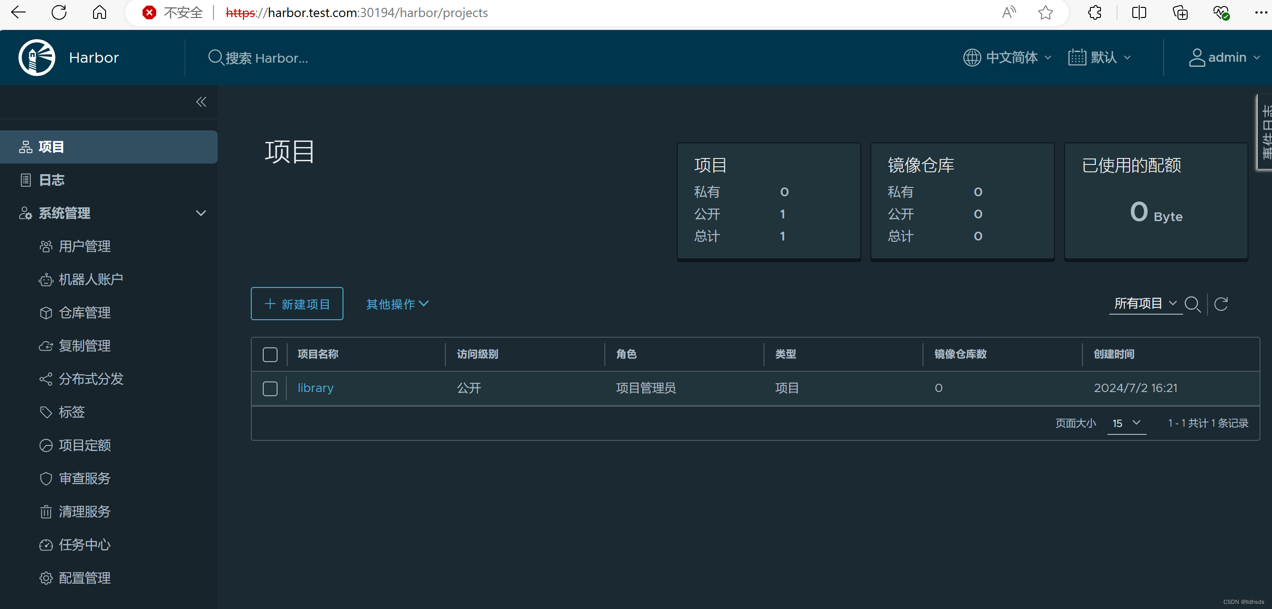The width and height of the screenshot is (1272, 609).
Task: Open browser split screen icon
Action: tap(1139, 12)
